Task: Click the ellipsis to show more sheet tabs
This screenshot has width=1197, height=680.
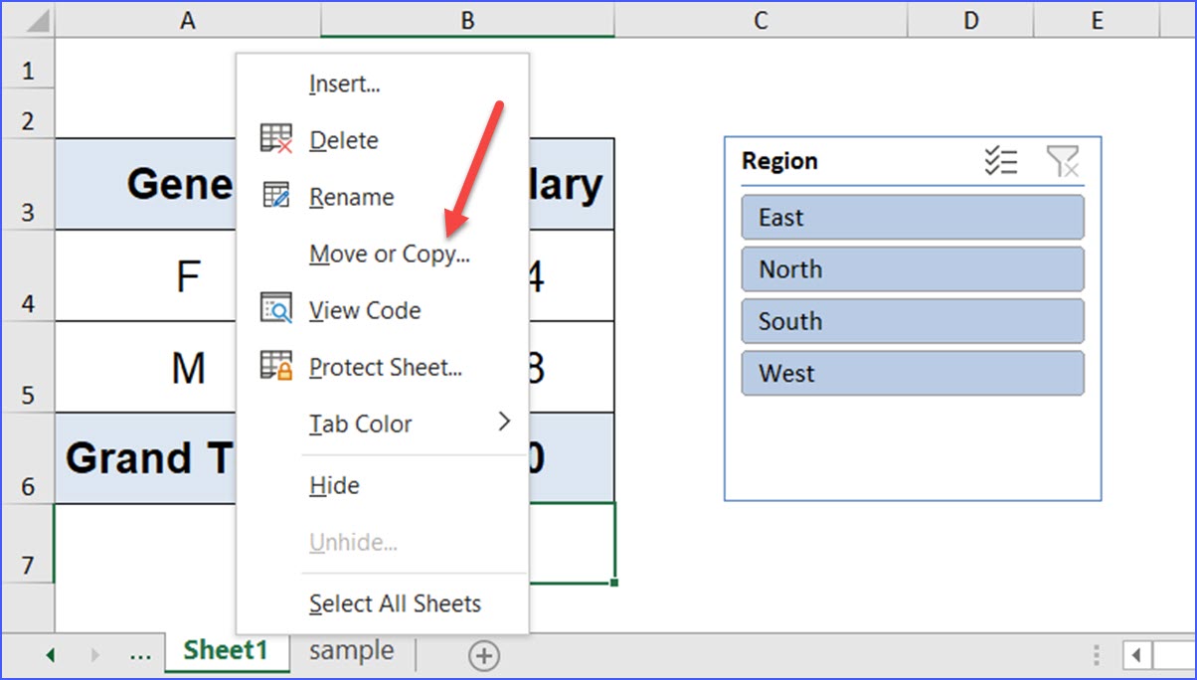Action: click(x=140, y=654)
